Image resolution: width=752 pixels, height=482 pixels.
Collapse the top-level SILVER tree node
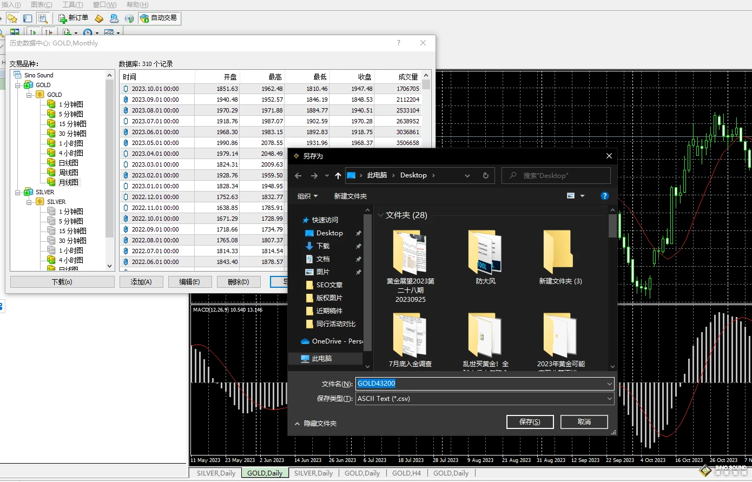click(18, 193)
